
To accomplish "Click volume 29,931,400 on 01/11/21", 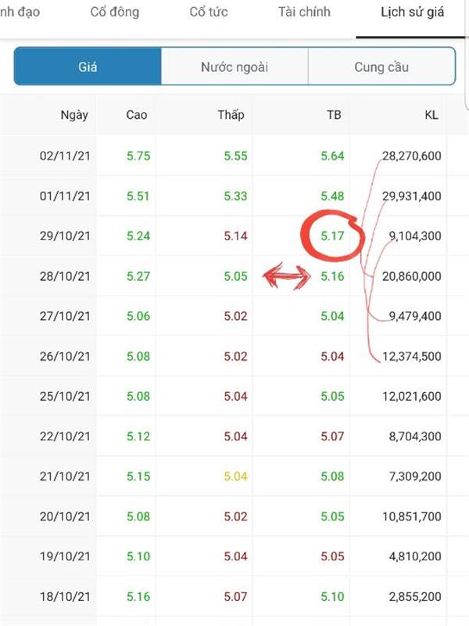I will click(x=412, y=196).
